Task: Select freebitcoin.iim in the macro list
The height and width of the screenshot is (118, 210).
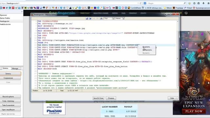Action: [x=11, y=24]
